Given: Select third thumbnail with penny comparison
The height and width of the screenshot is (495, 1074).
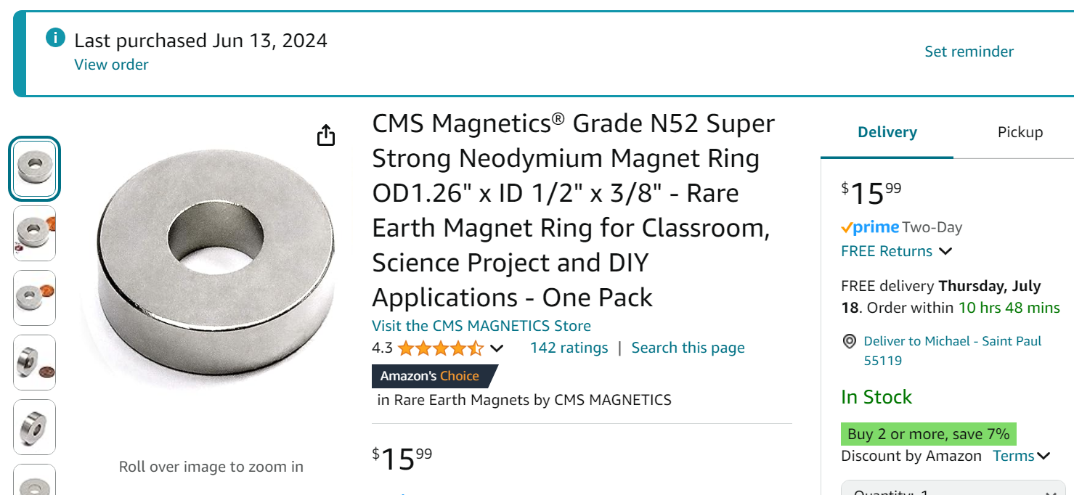Looking at the screenshot, I should [34, 298].
